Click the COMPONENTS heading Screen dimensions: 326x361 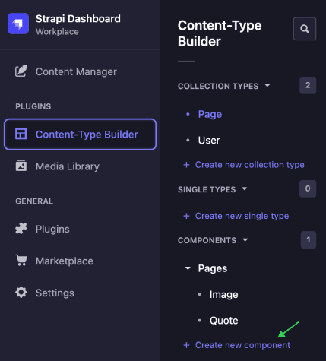[207, 240]
